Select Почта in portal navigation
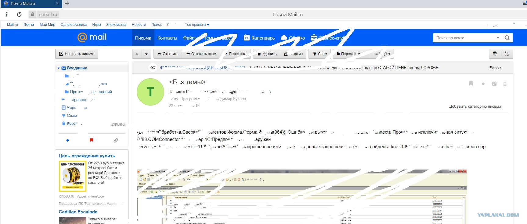 tap(29, 25)
